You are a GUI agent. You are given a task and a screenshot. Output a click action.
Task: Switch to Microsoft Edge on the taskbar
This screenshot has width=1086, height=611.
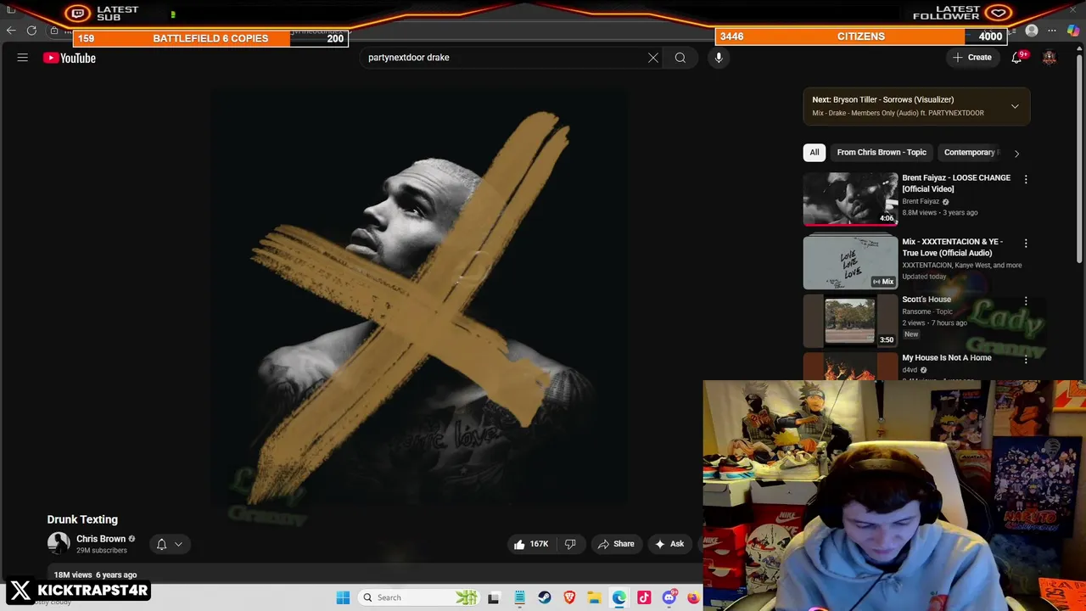point(619,597)
